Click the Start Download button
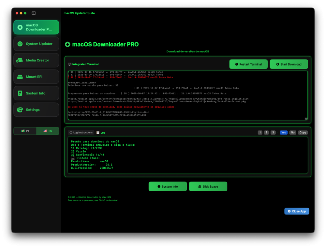Viewport: 326px width, 248px height. click(x=289, y=64)
